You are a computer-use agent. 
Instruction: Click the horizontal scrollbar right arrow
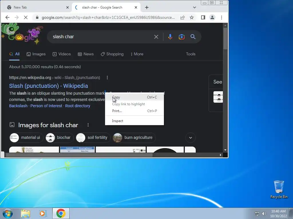(221, 155)
